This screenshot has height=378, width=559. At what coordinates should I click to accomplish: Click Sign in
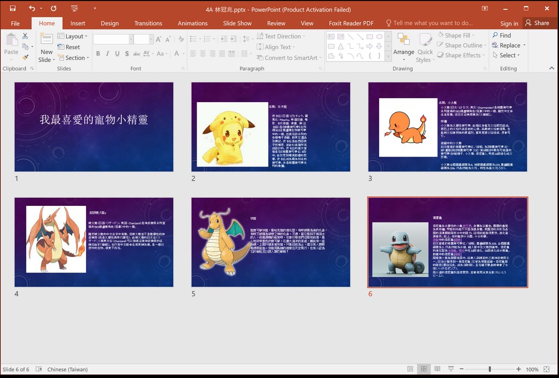pos(509,23)
